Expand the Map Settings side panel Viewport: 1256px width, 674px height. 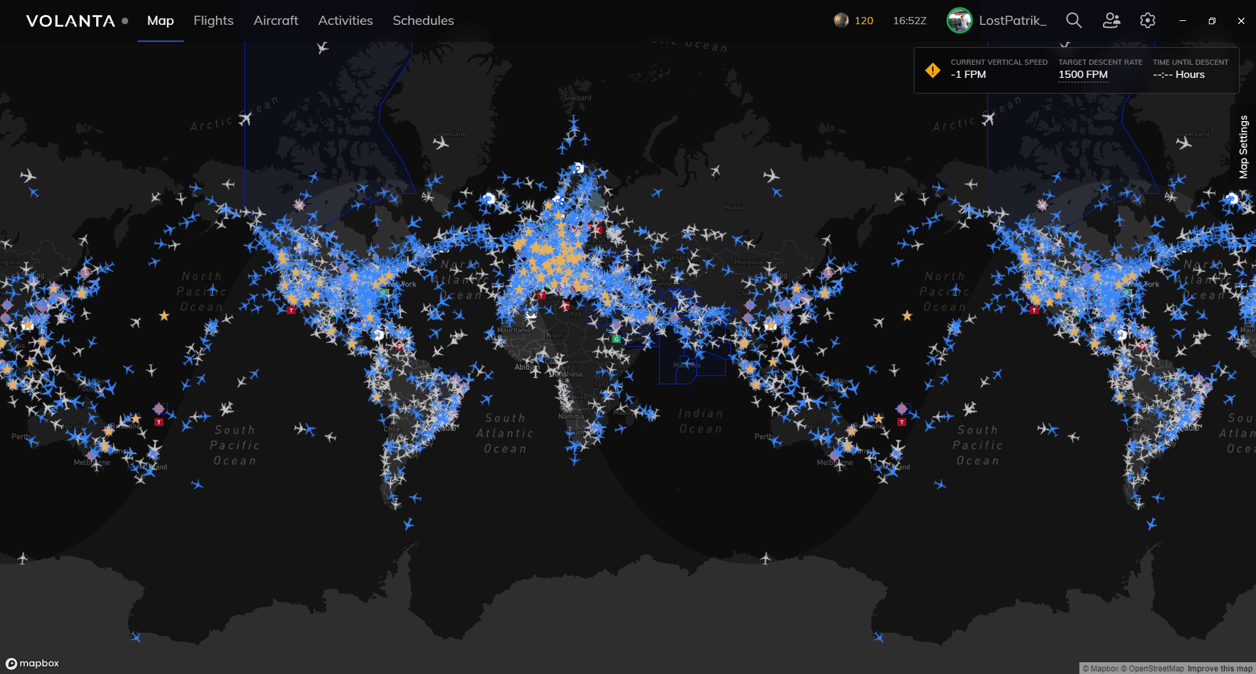click(1243, 147)
